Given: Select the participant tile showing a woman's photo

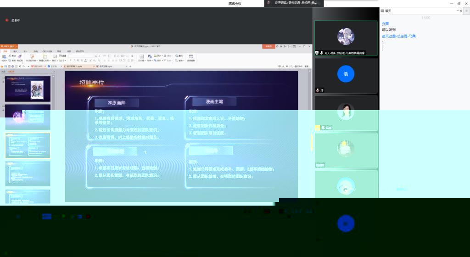Looking at the screenshot, I should [346, 113].
